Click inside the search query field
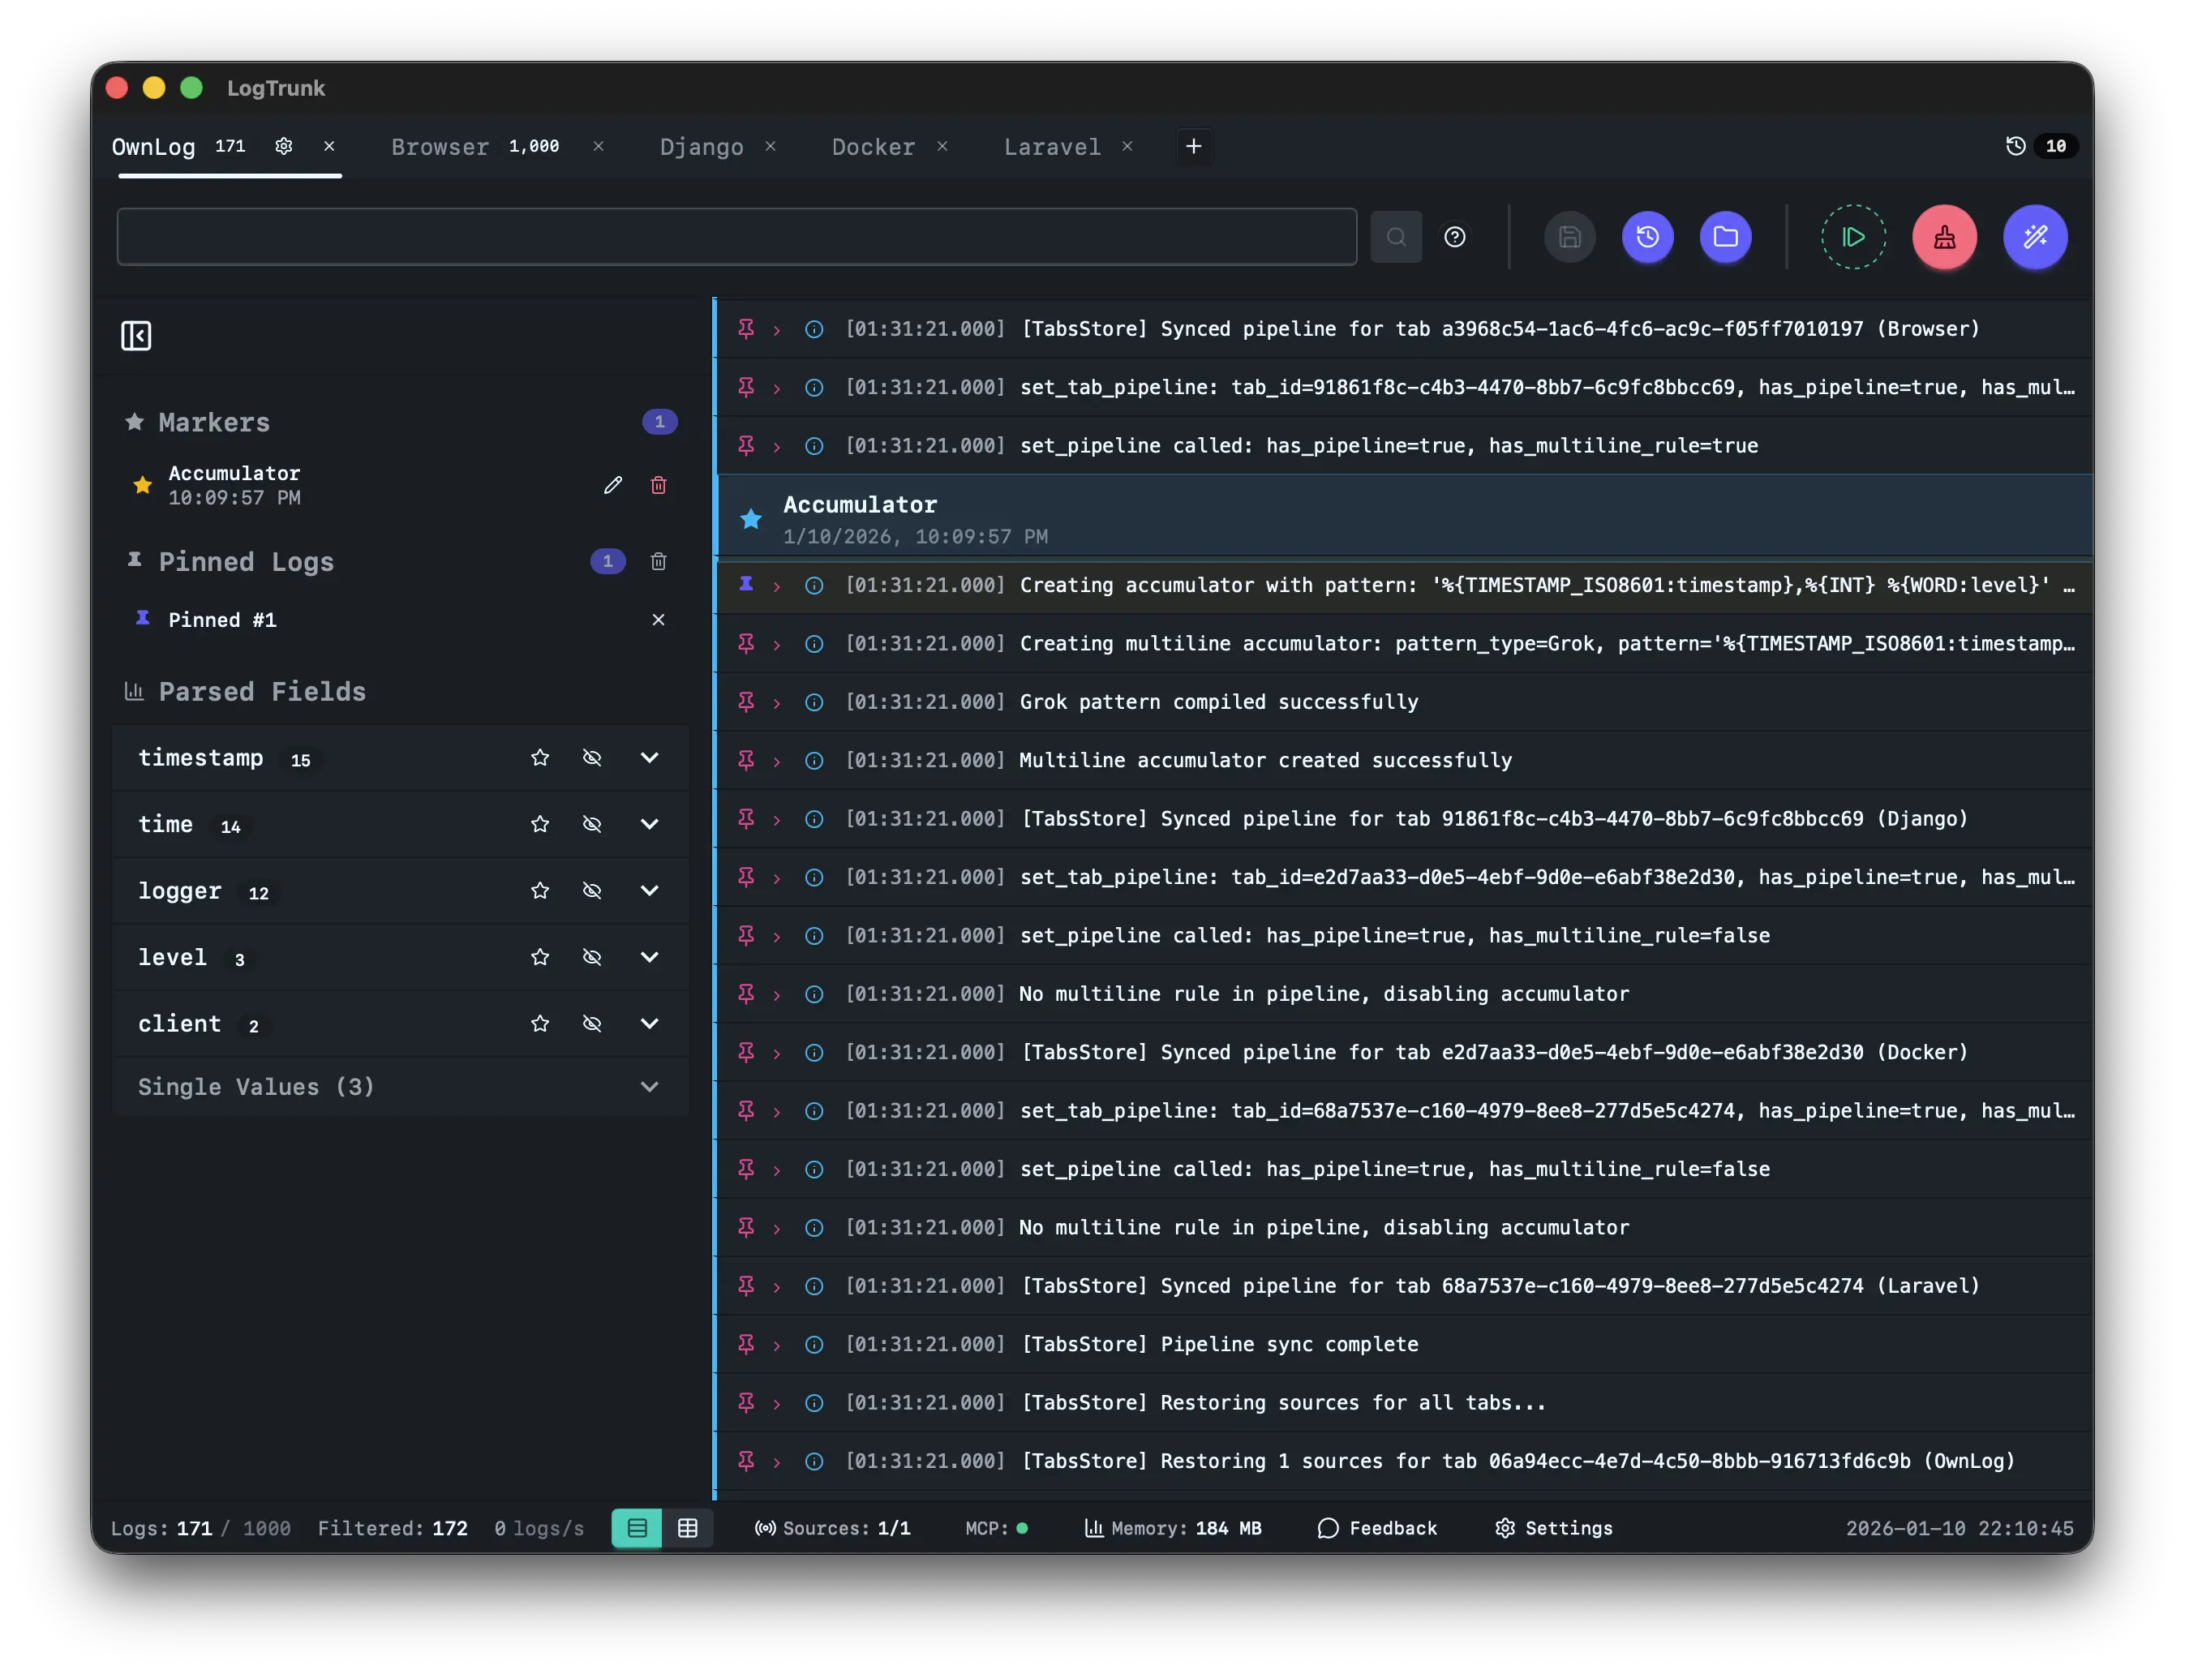 point(737,236)
